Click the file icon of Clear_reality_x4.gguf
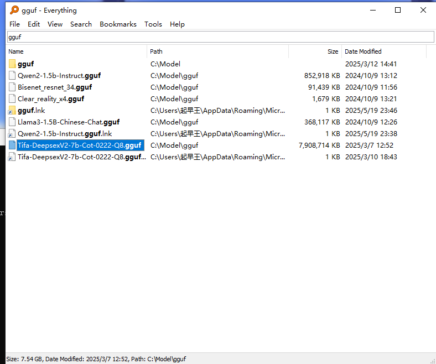436x364 pixels. tap(12, 98)
